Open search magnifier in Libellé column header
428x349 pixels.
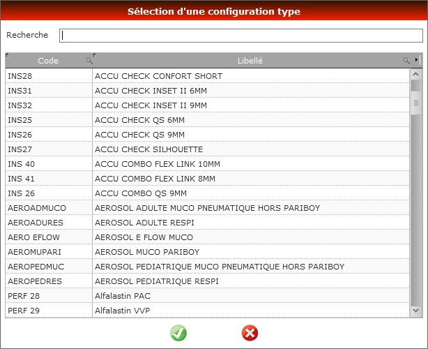coord(406,61)
